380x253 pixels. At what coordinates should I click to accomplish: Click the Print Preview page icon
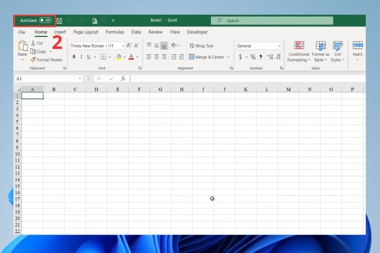95,21
